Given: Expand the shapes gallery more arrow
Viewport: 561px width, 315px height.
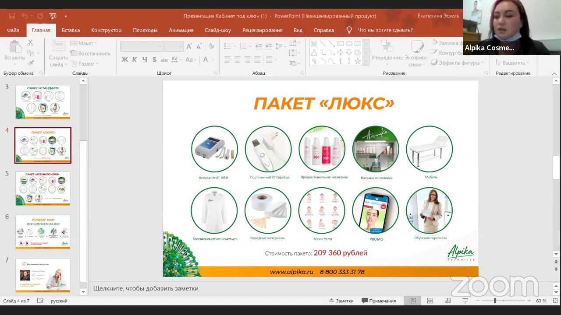Looking at the screenshot, I should 366,62.
